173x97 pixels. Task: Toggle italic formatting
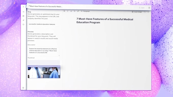68,11
